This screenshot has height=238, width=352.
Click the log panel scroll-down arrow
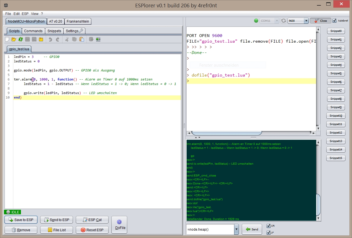point(318,219)
